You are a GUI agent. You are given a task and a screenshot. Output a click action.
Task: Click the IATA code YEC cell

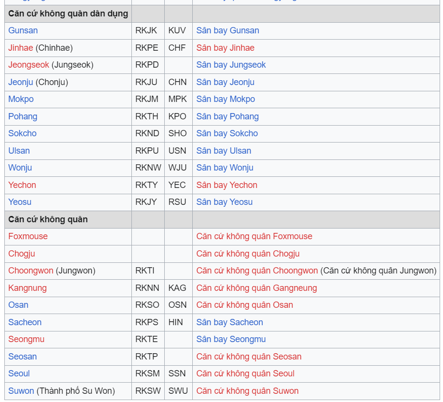click(179, 186)
